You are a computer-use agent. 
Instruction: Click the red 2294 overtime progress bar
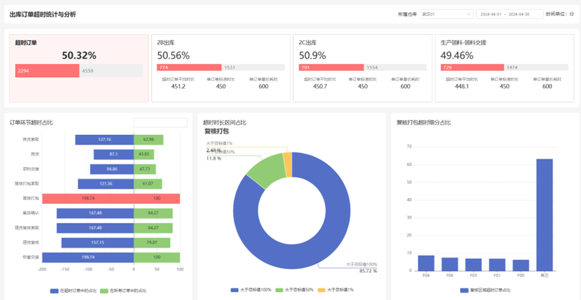[x=47, y=70]
